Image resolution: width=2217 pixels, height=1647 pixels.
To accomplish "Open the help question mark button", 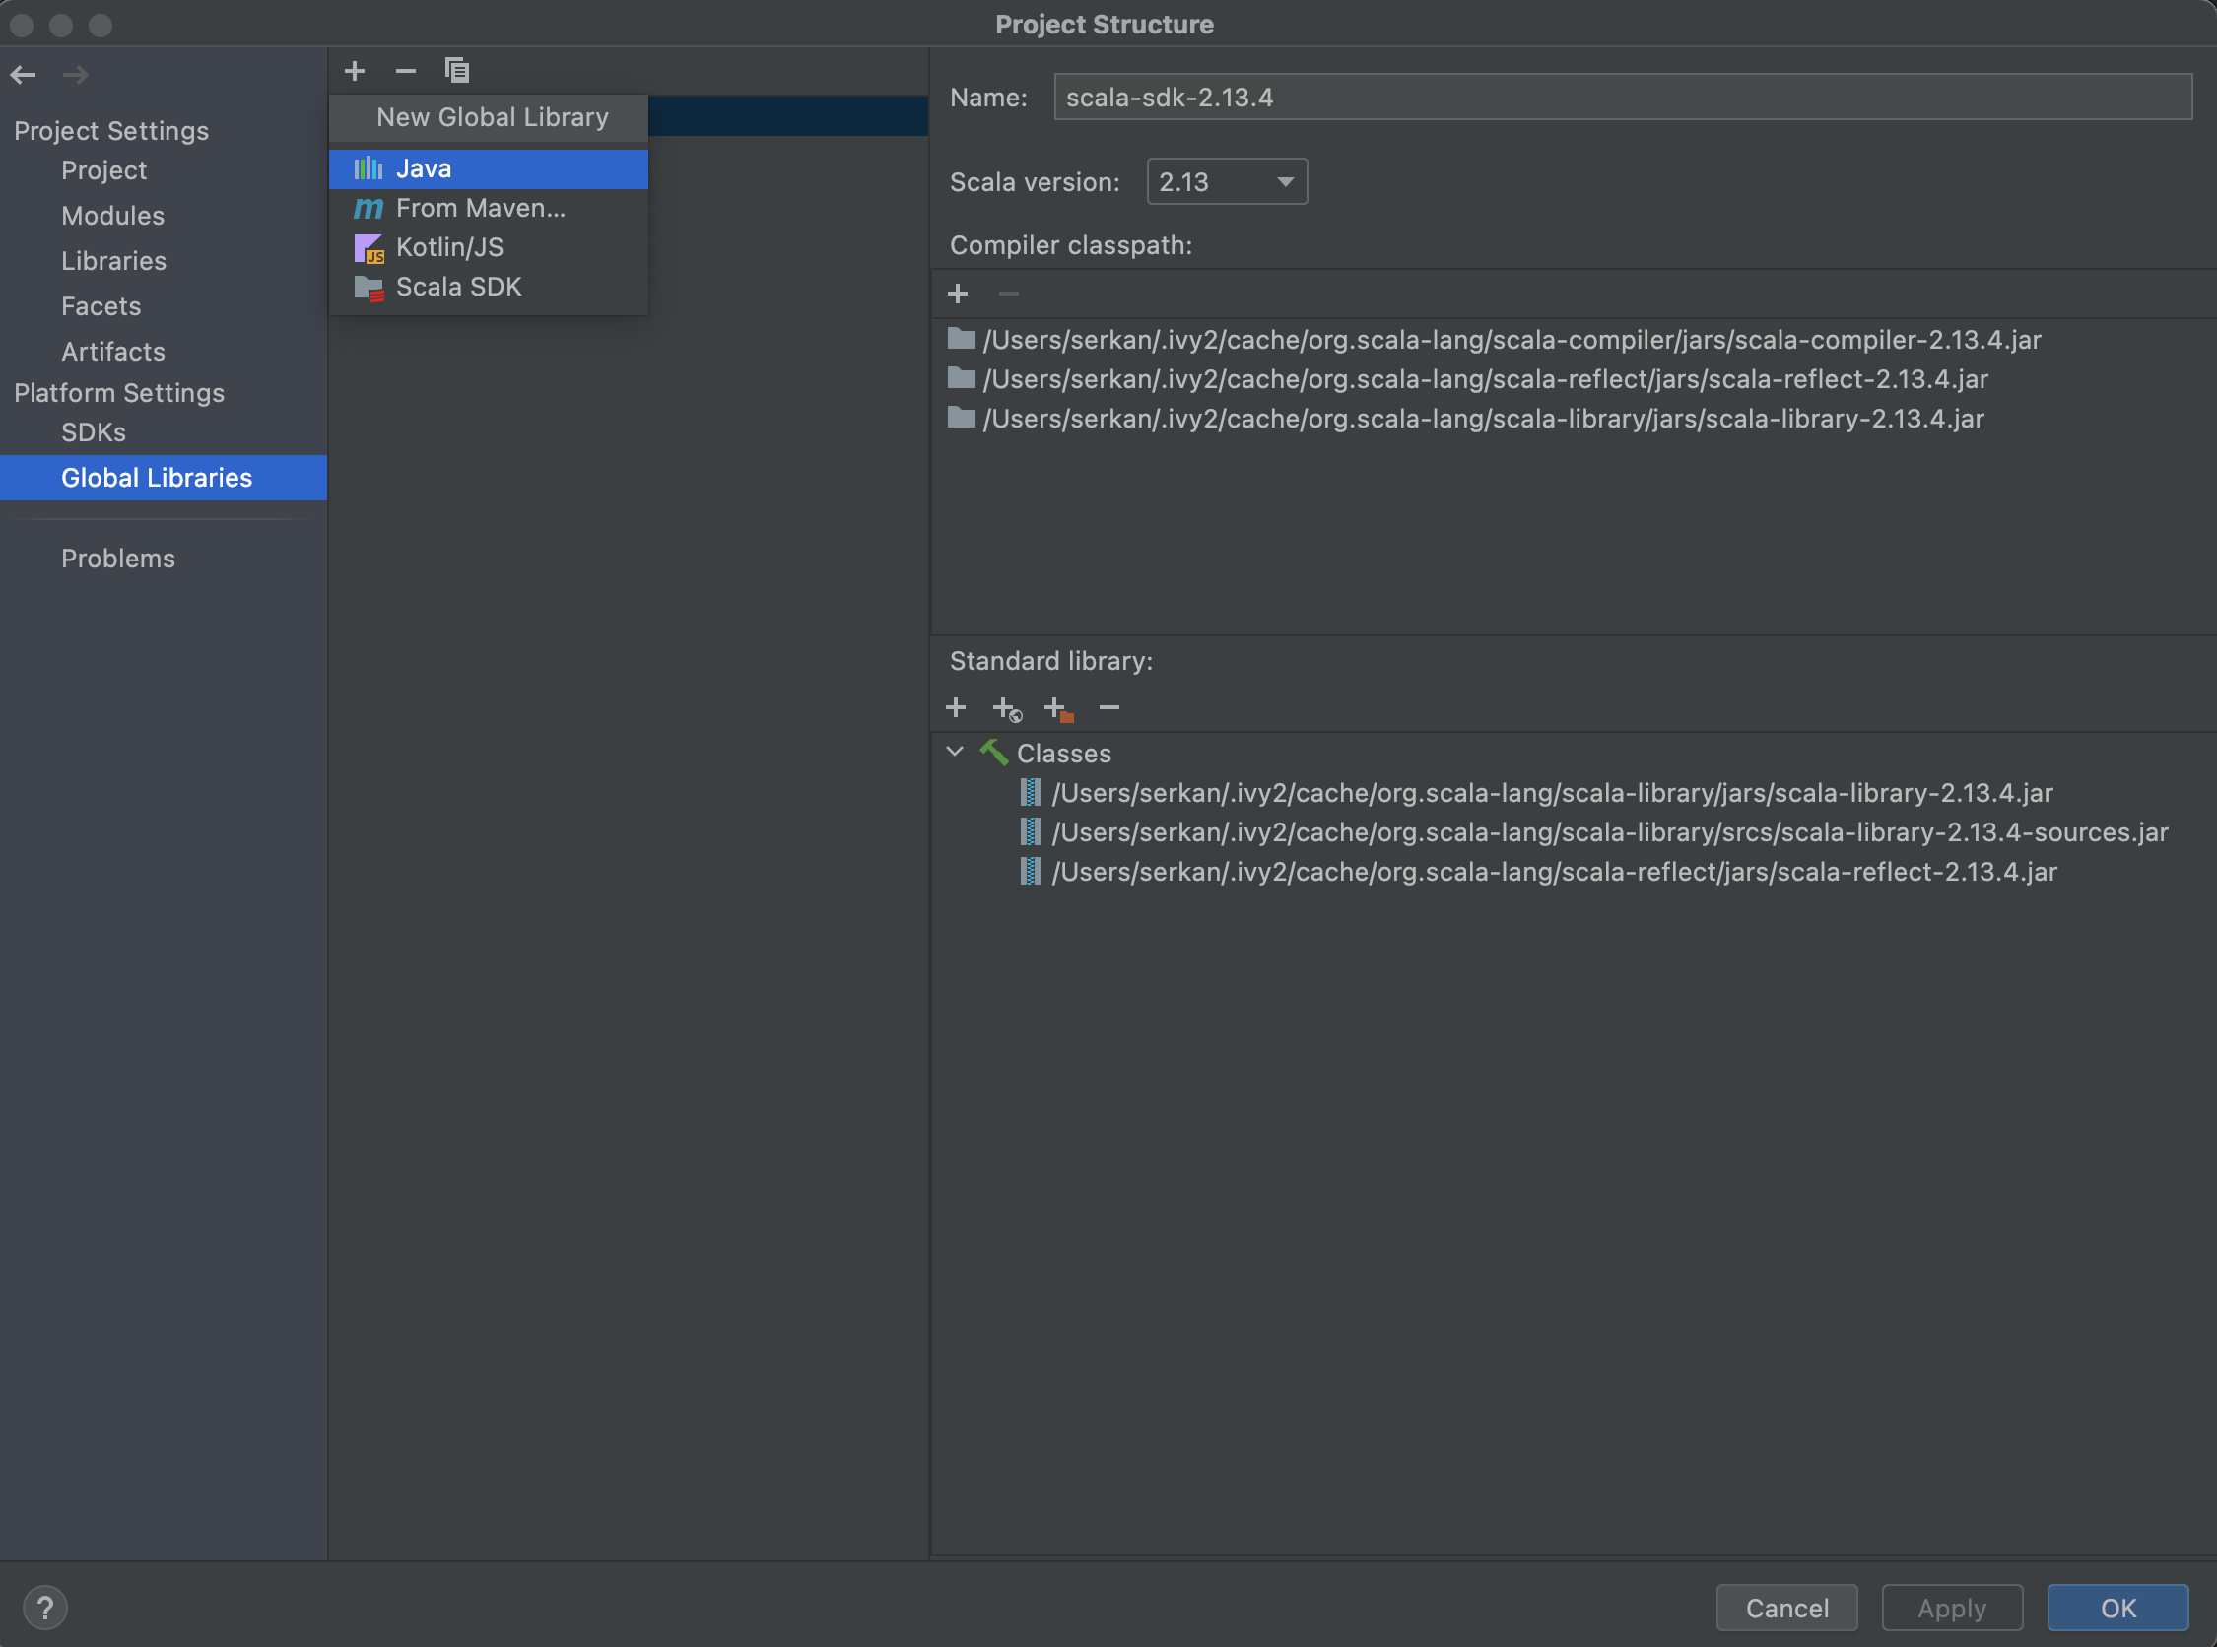I will point(45,1608).
